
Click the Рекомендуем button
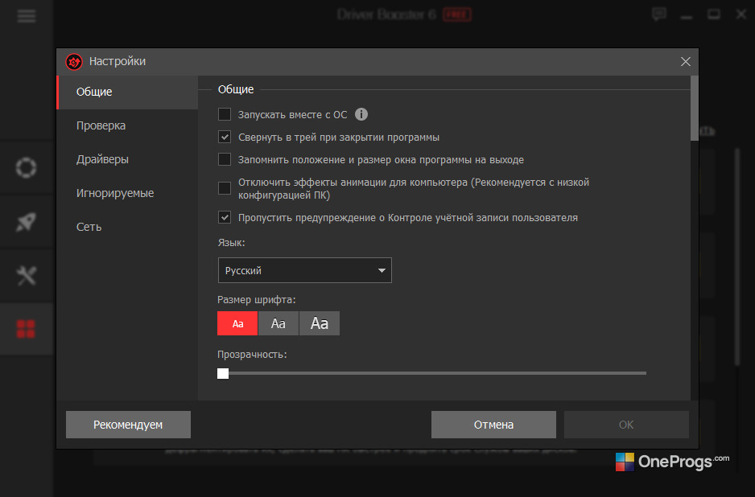128,425
